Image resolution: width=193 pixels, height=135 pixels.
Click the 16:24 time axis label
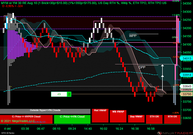pos(119,129)
